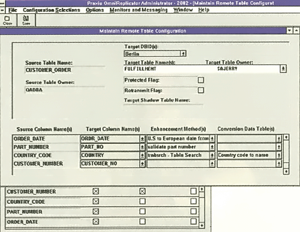Toggle first checkbox in background CUSTOMER_NUMBER row
Image resolution: width=300 pixels, height=232 pixels.
(x=96, y=191)
